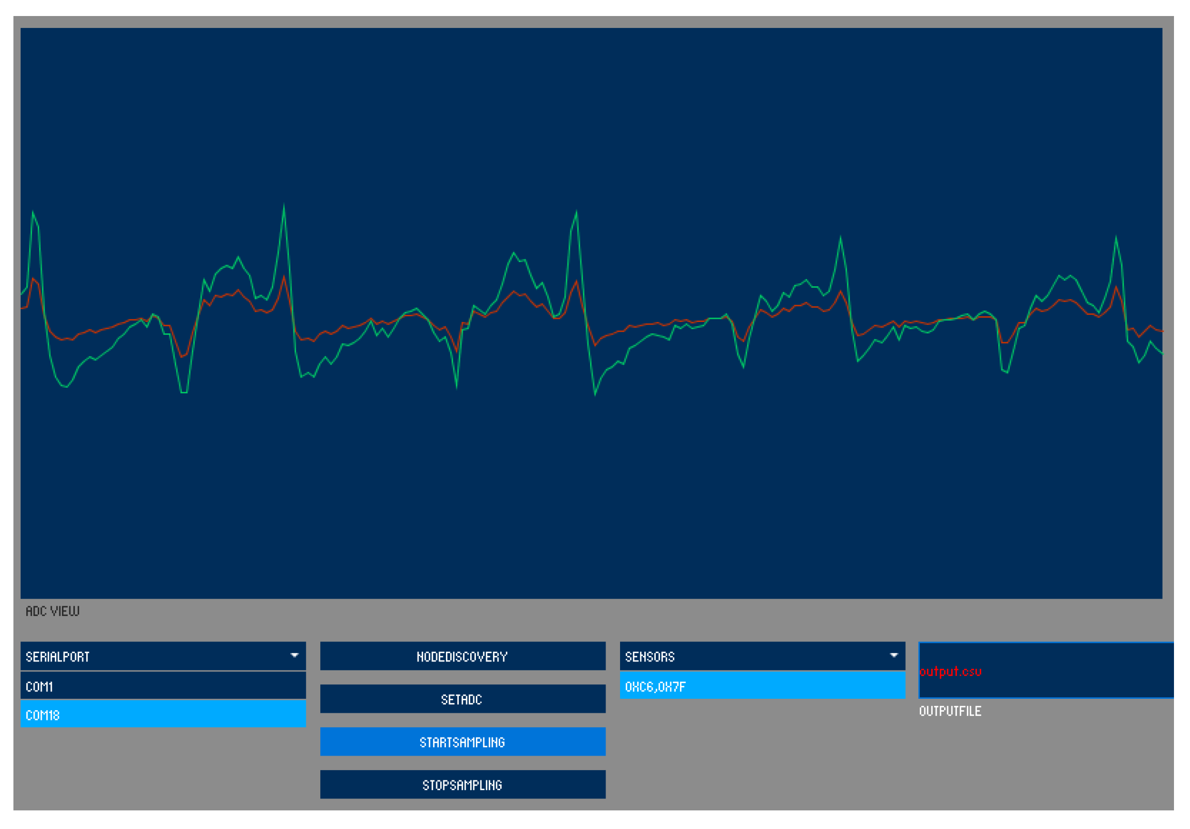
Task: Click the rightmost tall green peak
Action: tap(1116, 238)
